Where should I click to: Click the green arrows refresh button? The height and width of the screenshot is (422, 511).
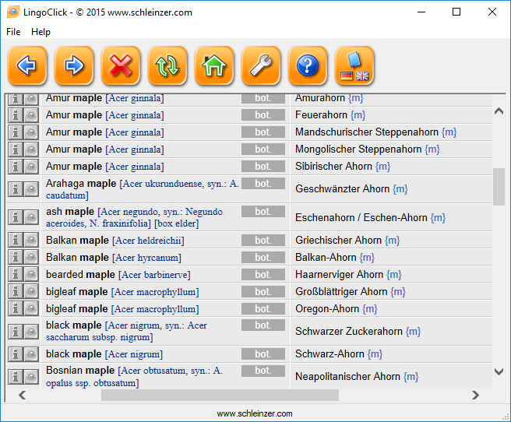(167, 65)
